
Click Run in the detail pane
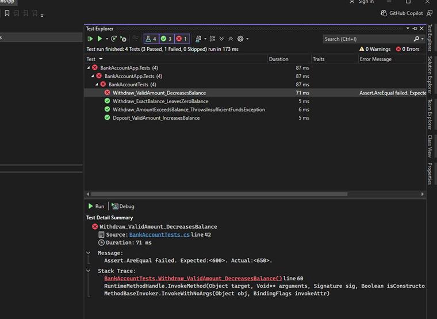tap(96, 206)
